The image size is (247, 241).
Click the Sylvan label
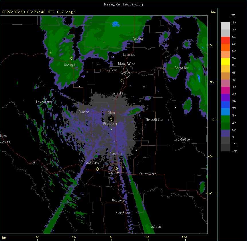(112, 70)
